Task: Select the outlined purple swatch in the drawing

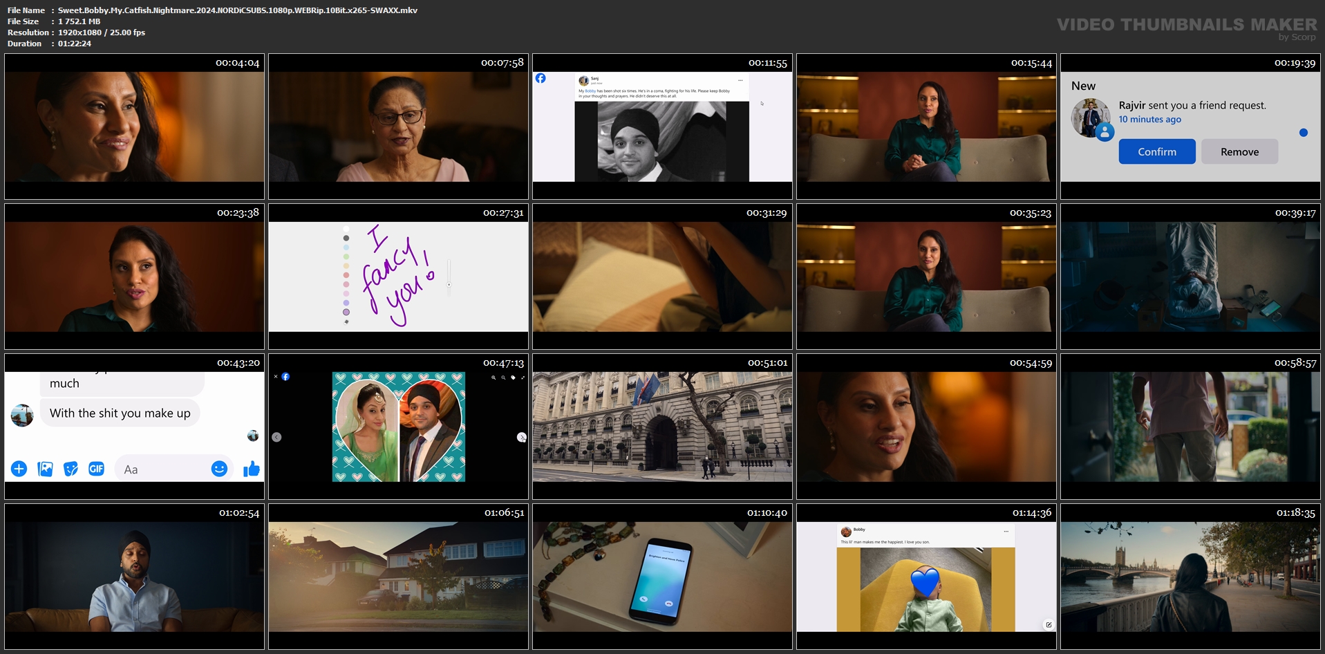Action: click(346, 312)
